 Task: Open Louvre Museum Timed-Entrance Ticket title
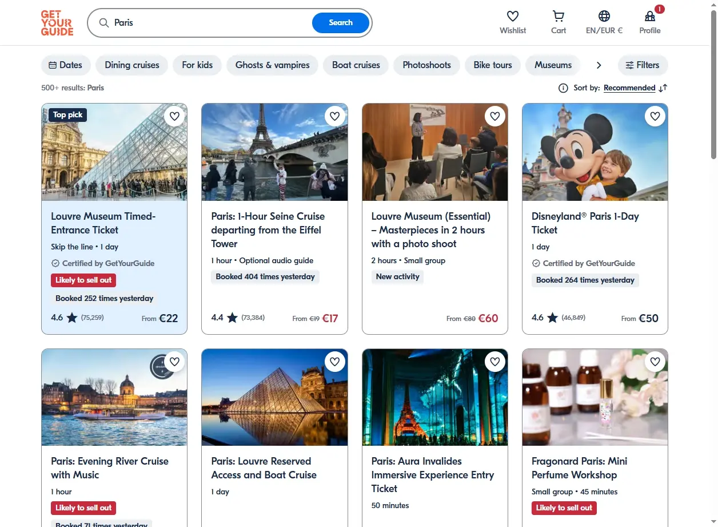(x=103, y=223)
